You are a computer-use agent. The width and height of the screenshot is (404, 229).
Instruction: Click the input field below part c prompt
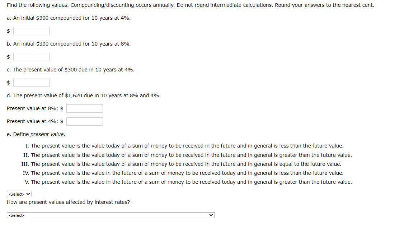tap(31, 83)
